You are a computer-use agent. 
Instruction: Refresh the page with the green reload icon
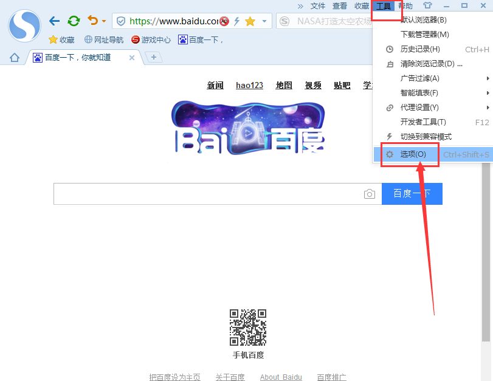[74, 21]
